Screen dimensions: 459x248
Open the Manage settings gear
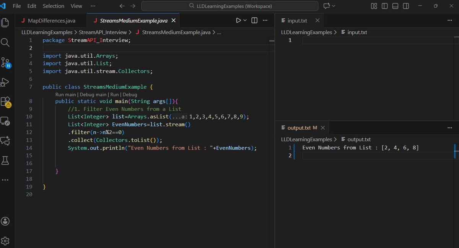(5, 241)
